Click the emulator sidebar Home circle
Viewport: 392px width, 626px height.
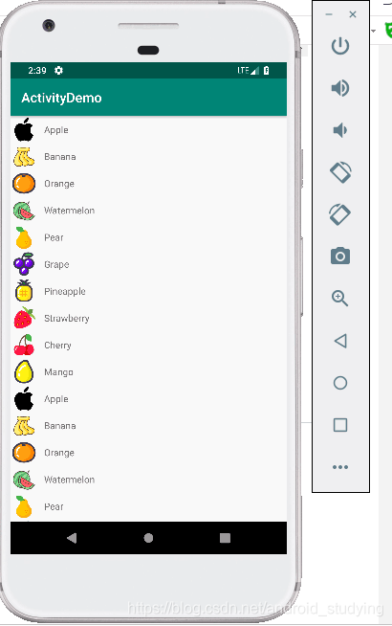click(340, 383)
